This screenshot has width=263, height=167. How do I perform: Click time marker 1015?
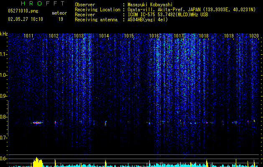[x=129, y=36]
